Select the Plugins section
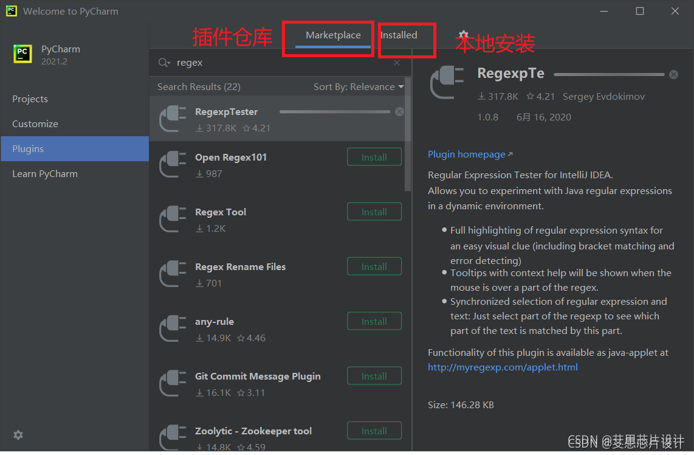The image size is (694, 455). [x=74, y=149]
